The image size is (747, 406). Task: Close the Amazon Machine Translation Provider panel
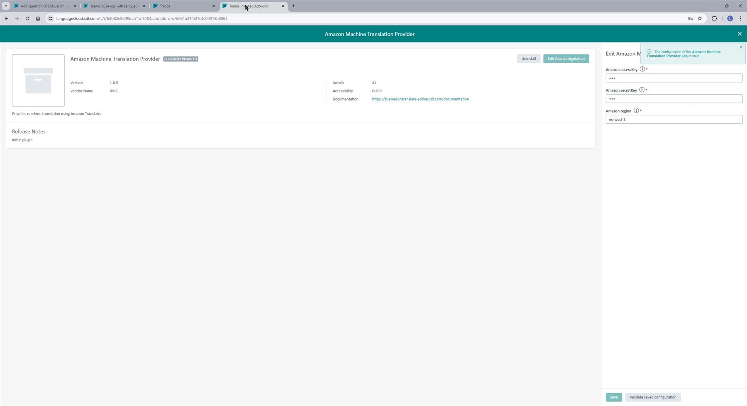(x=739, y=34)
